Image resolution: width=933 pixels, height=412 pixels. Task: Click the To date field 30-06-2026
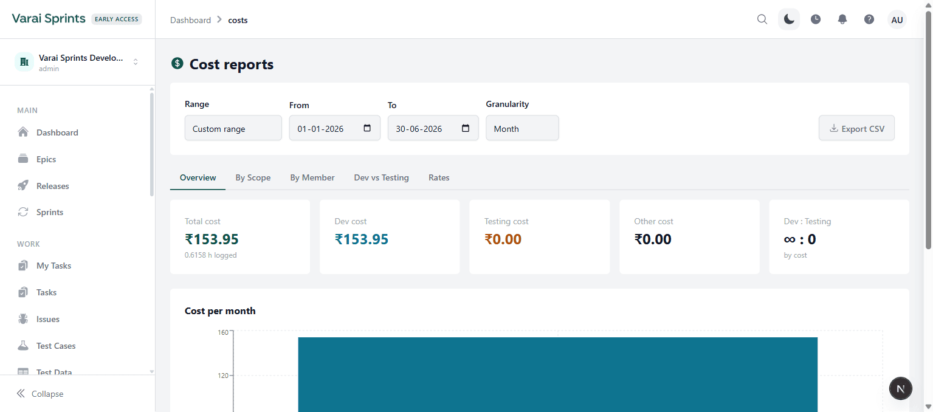coord(433,128)
